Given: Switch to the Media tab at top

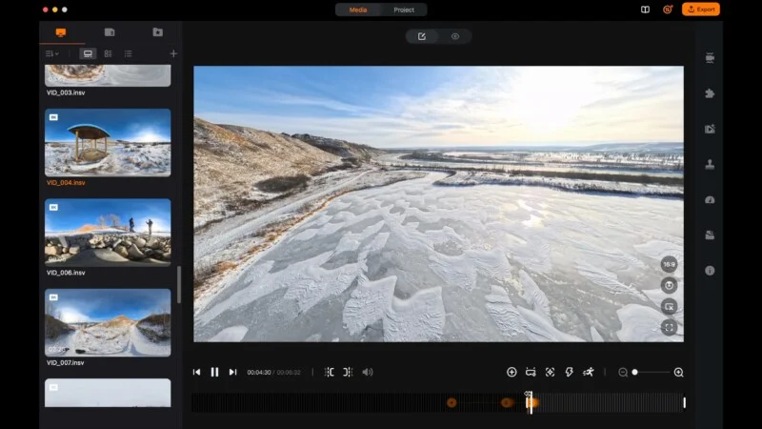Looking at the screenshot, I should 358,10.
